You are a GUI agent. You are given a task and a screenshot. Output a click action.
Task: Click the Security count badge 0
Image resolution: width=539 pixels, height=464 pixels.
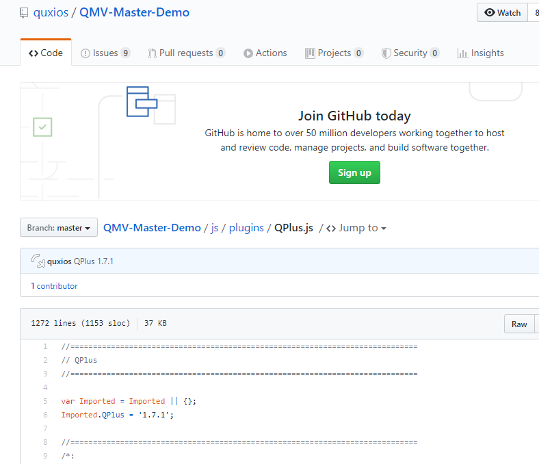(435, 53)
